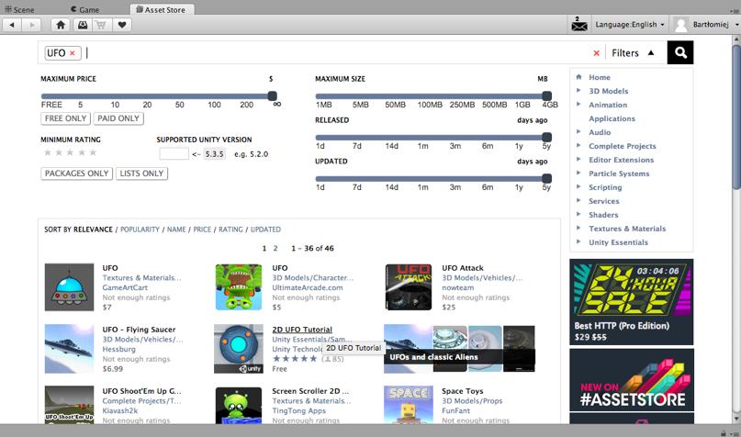
Task: Use the 5.3.5 version suggestion button
Action: (214, 154)
